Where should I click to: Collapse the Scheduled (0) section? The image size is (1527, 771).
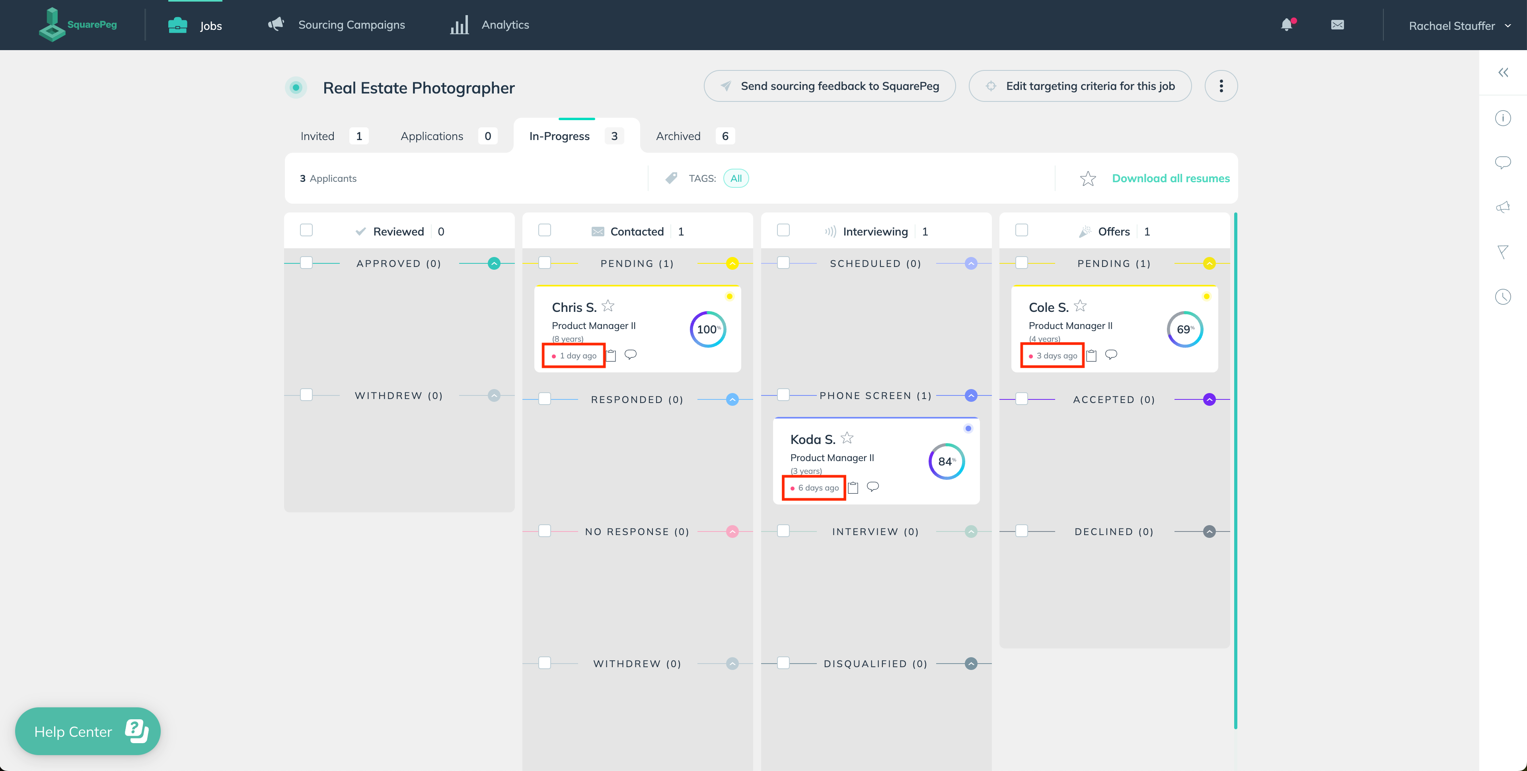point(971,263)
